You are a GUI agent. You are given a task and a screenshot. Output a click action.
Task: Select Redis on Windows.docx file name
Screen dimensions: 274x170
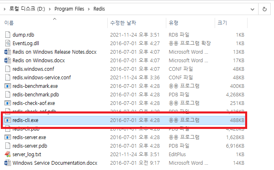point(39,61)
